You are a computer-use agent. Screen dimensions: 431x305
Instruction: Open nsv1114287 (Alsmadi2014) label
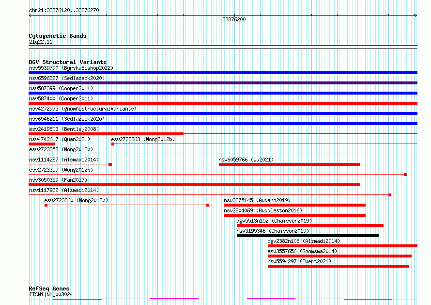tap(64, 160)
